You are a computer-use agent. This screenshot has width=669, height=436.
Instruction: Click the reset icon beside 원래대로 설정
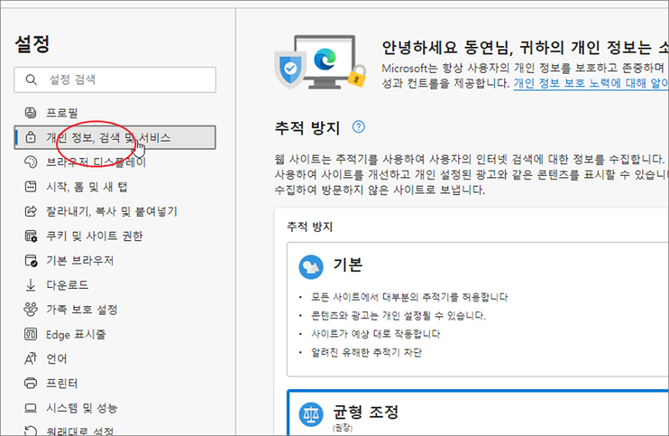(31, 430)
